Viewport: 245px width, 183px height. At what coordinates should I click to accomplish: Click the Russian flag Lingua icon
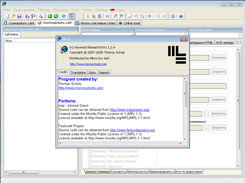point(112,10)
